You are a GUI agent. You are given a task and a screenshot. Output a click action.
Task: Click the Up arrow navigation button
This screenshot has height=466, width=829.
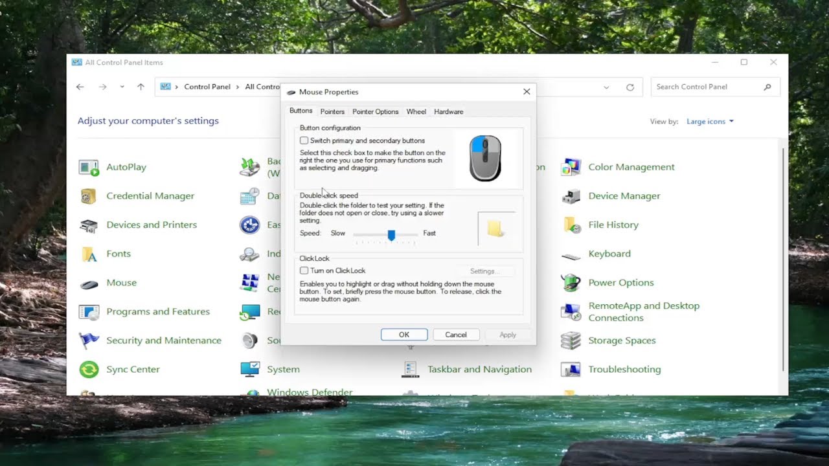tap(141, 87)
